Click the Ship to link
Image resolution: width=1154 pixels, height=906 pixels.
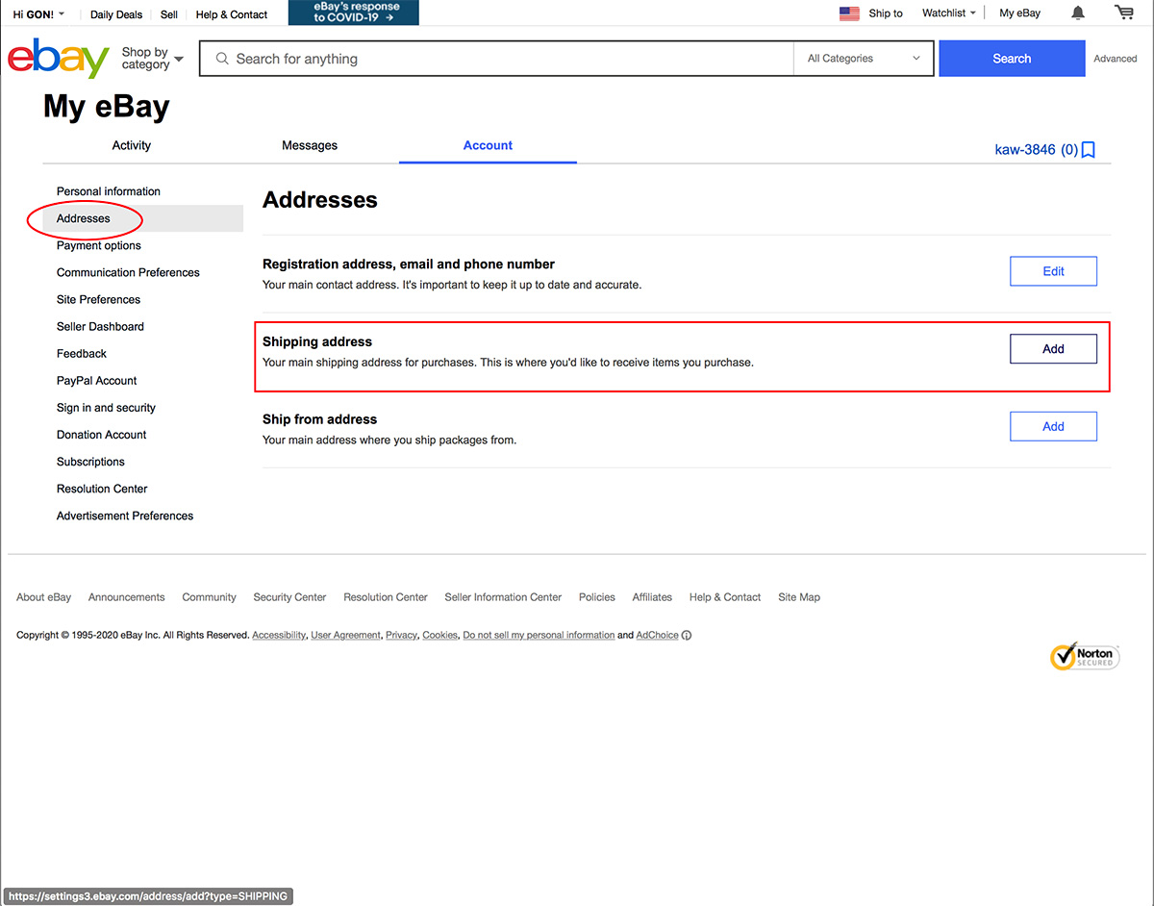tap(886, 13)
